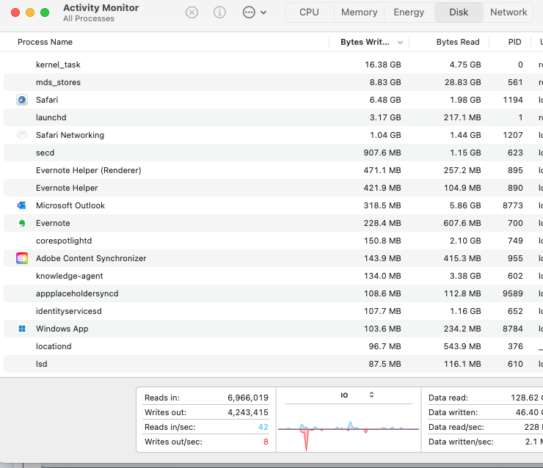This screenshot has height=468, width=543.
Task: Open the process Info inspector icon
Action: pos(219,12)
